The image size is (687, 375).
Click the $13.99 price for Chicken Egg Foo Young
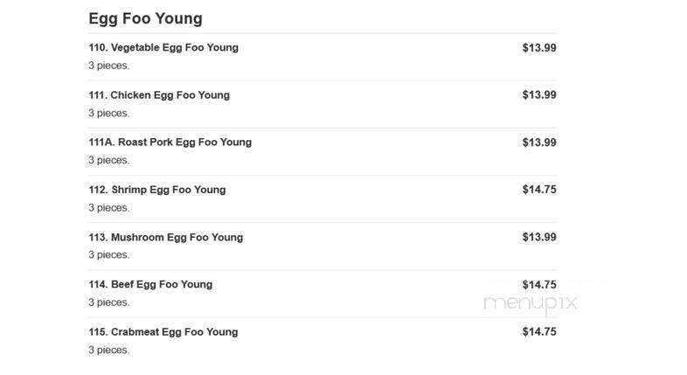pos(538,95)
